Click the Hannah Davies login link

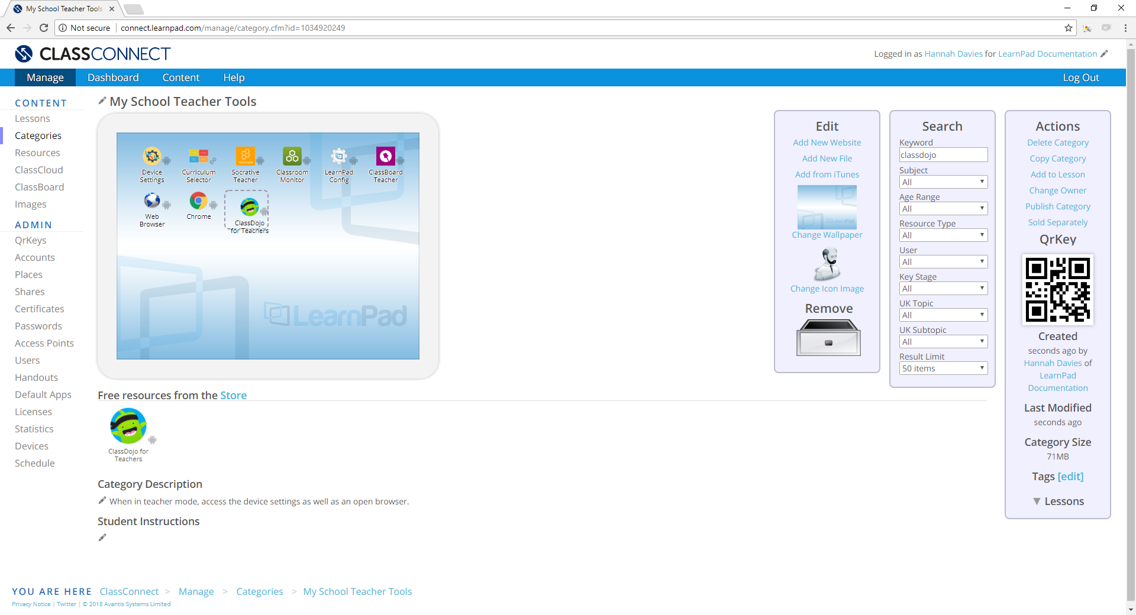click(953, 54)
